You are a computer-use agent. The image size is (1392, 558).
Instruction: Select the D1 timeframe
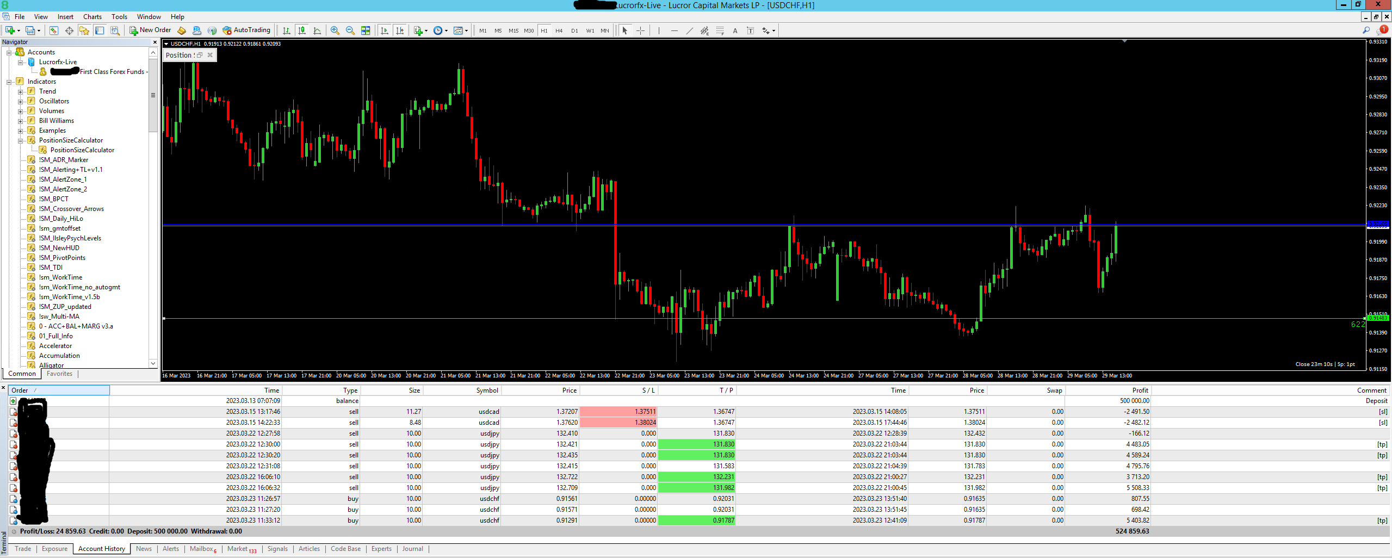point(574,31)
